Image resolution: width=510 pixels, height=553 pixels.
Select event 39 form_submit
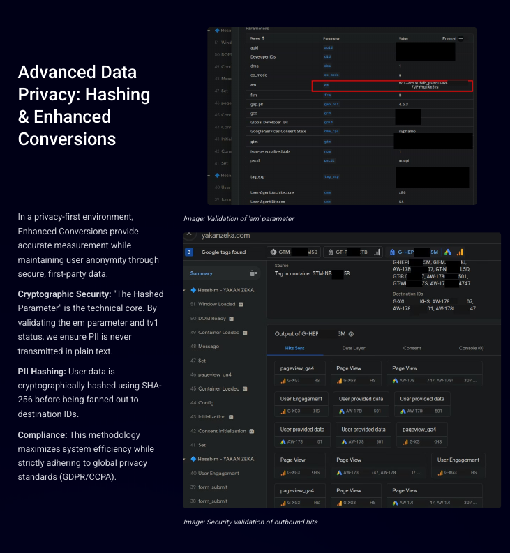click(209, 487)
